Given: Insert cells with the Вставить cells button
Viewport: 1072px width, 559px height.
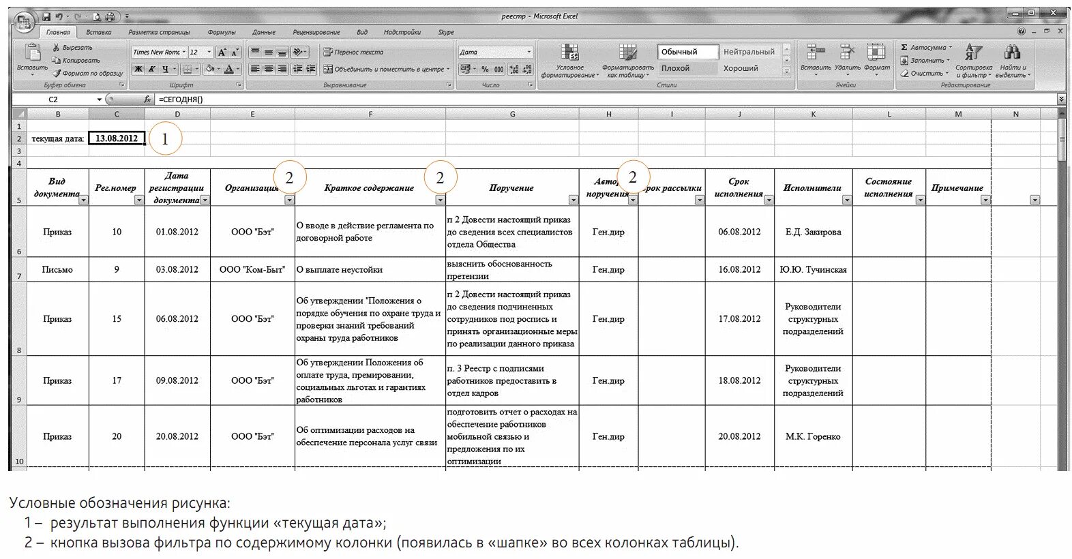Looking at the screenshot, I should point(816,59).
